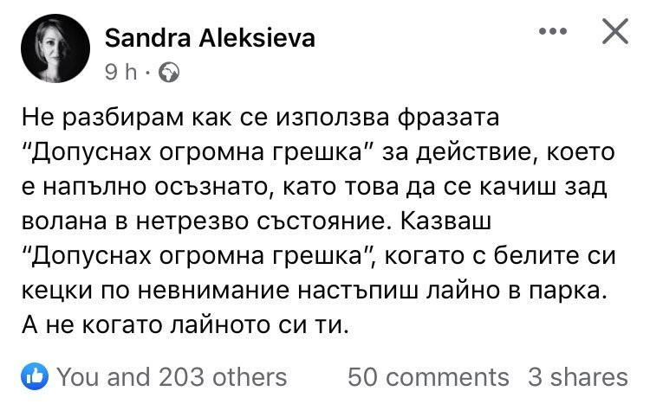Close the post with the X icon

(x=614, y=33)
